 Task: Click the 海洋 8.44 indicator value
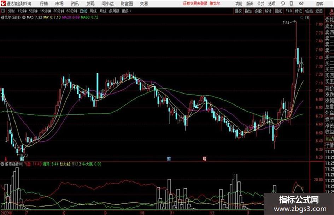(51, 164)
